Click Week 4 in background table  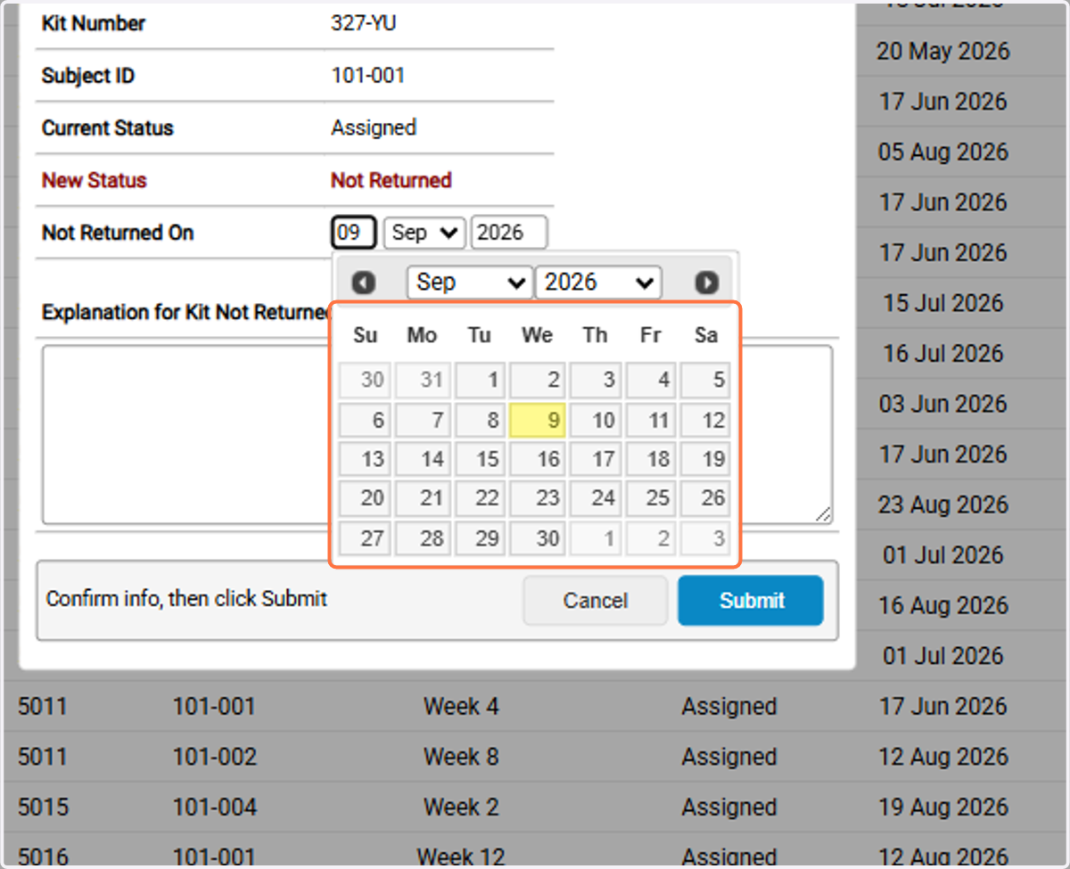pos(461,707)
